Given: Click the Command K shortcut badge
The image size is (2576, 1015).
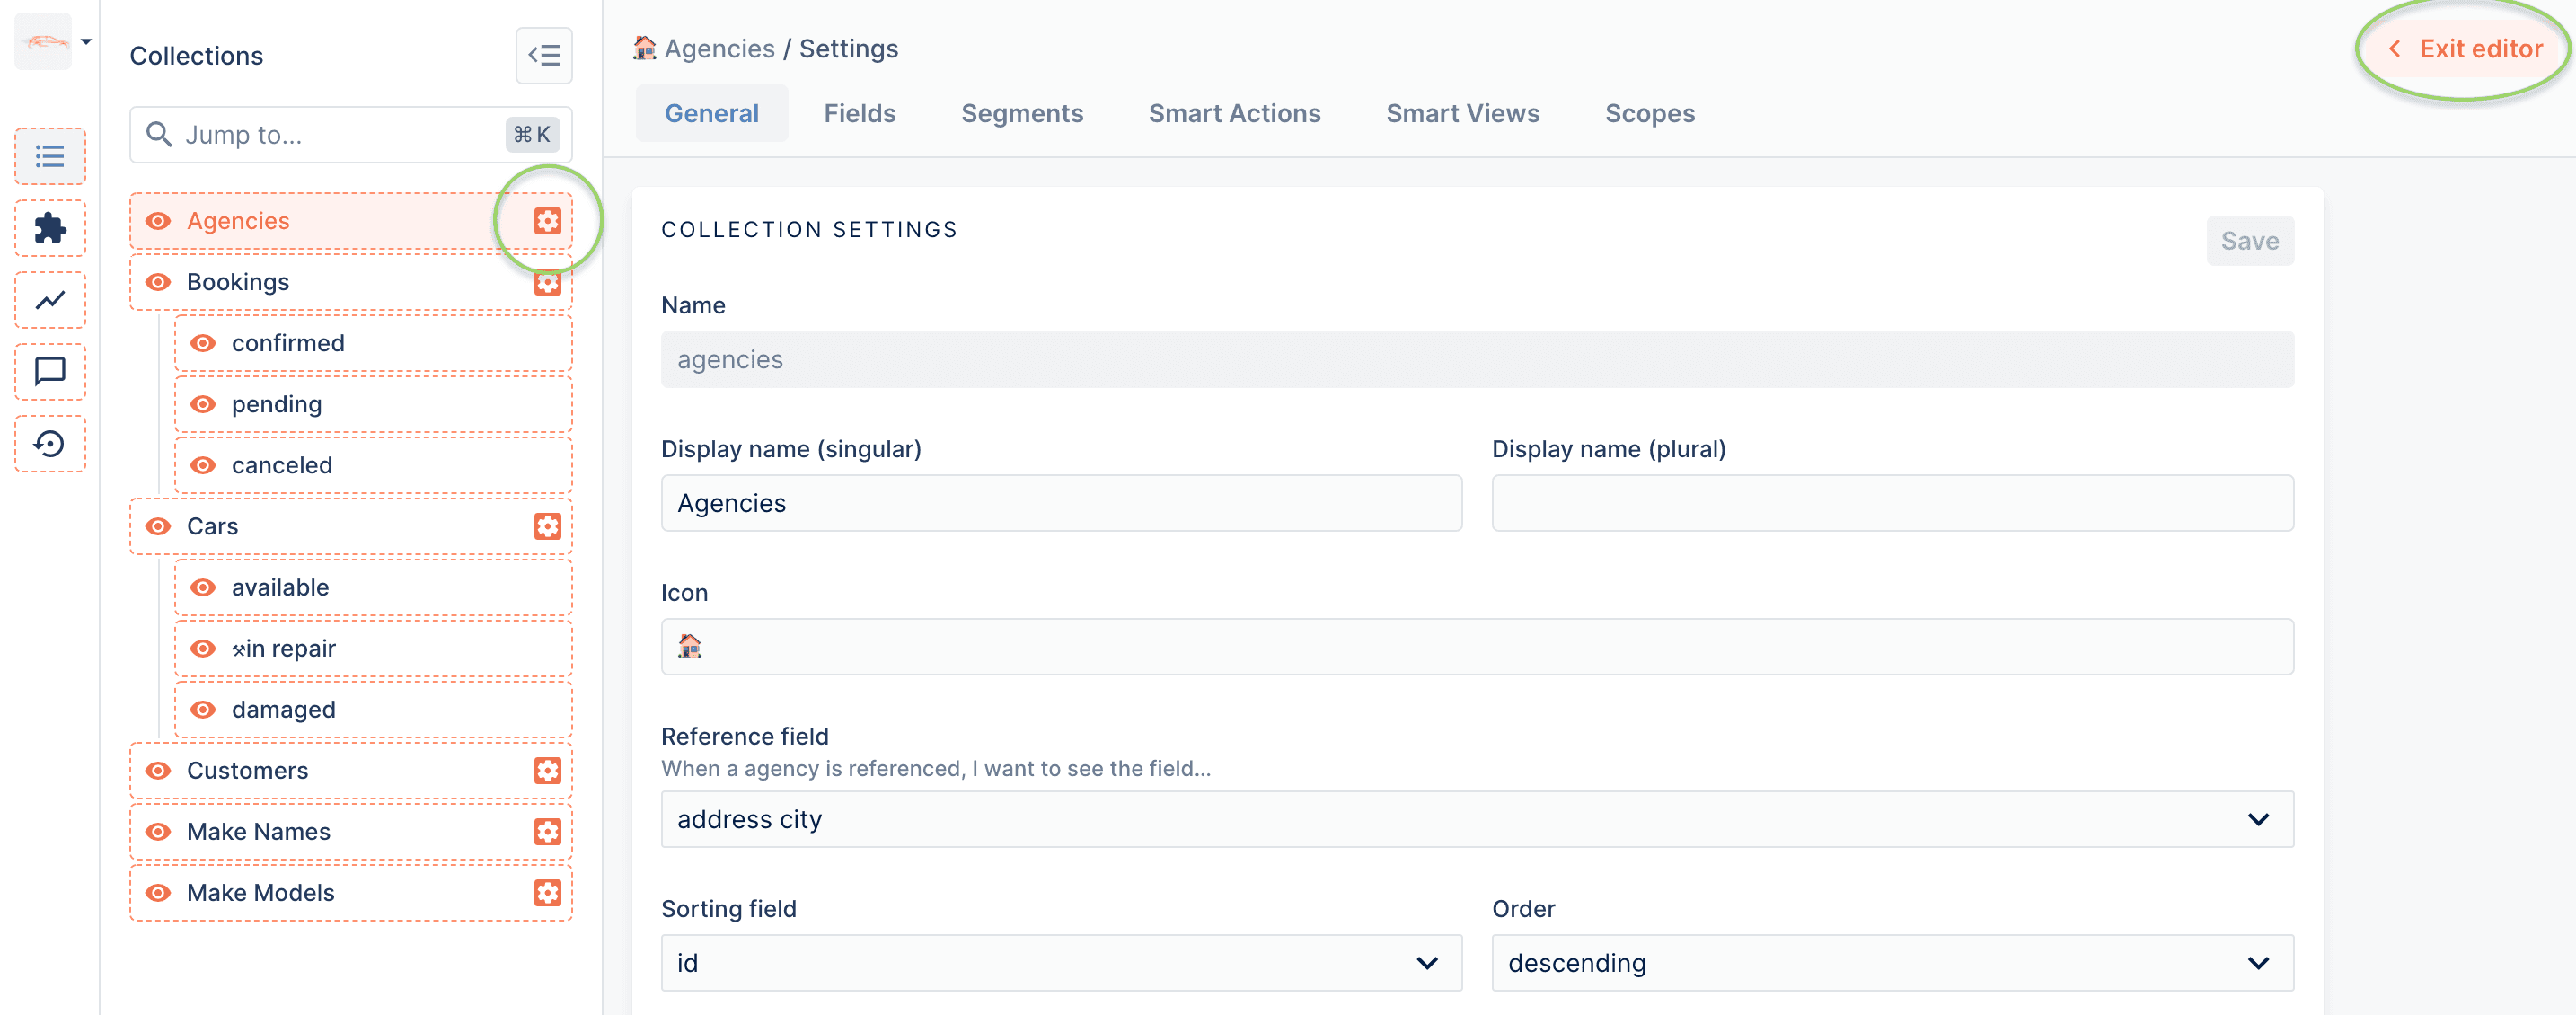Looking at the screenshot, I should [x=532, y=134].
